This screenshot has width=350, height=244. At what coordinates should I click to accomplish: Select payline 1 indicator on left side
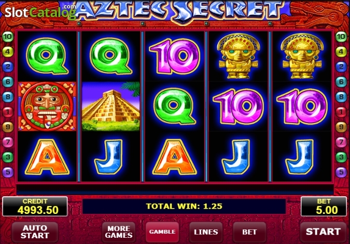(8, 112)
